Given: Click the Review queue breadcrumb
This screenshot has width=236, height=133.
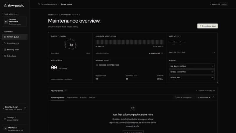Looking at the screenshot, I should coord(66,4).
